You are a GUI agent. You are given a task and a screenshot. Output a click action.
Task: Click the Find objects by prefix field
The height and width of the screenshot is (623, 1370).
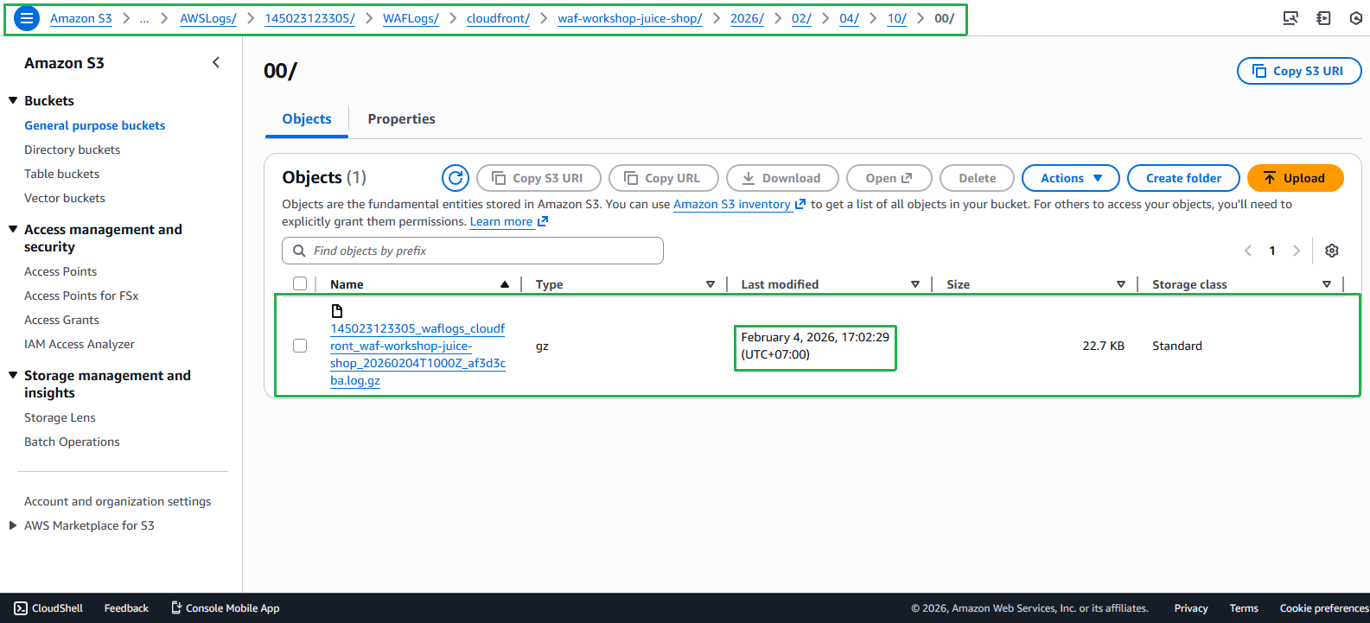click(473, 251)
